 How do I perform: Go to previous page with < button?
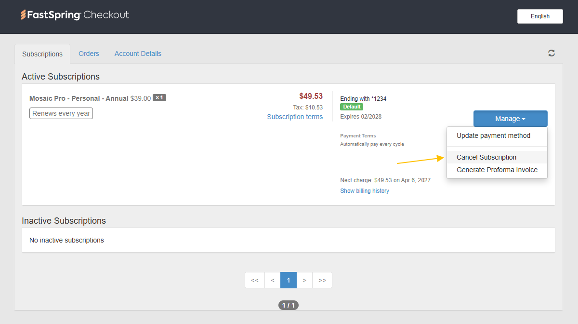(x=273, y=280)
